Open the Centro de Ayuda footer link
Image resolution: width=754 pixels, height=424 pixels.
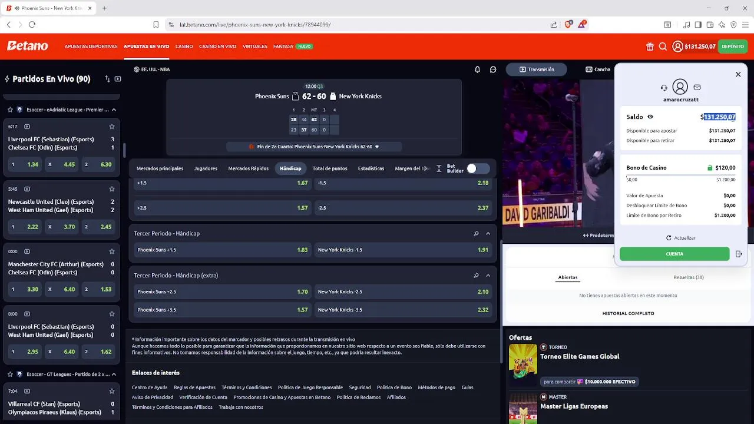click(150, 387)
